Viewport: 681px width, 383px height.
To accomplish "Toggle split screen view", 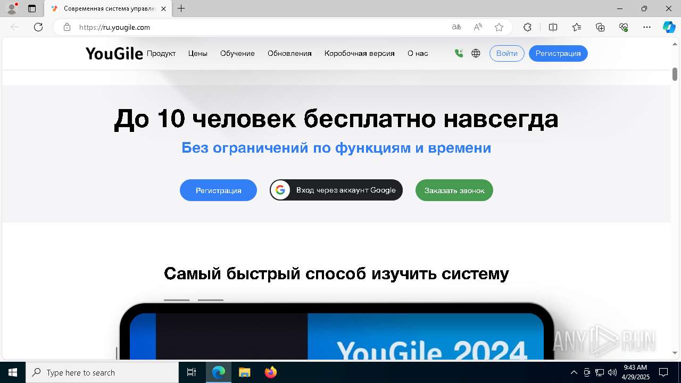I will (x=553, y=27).
